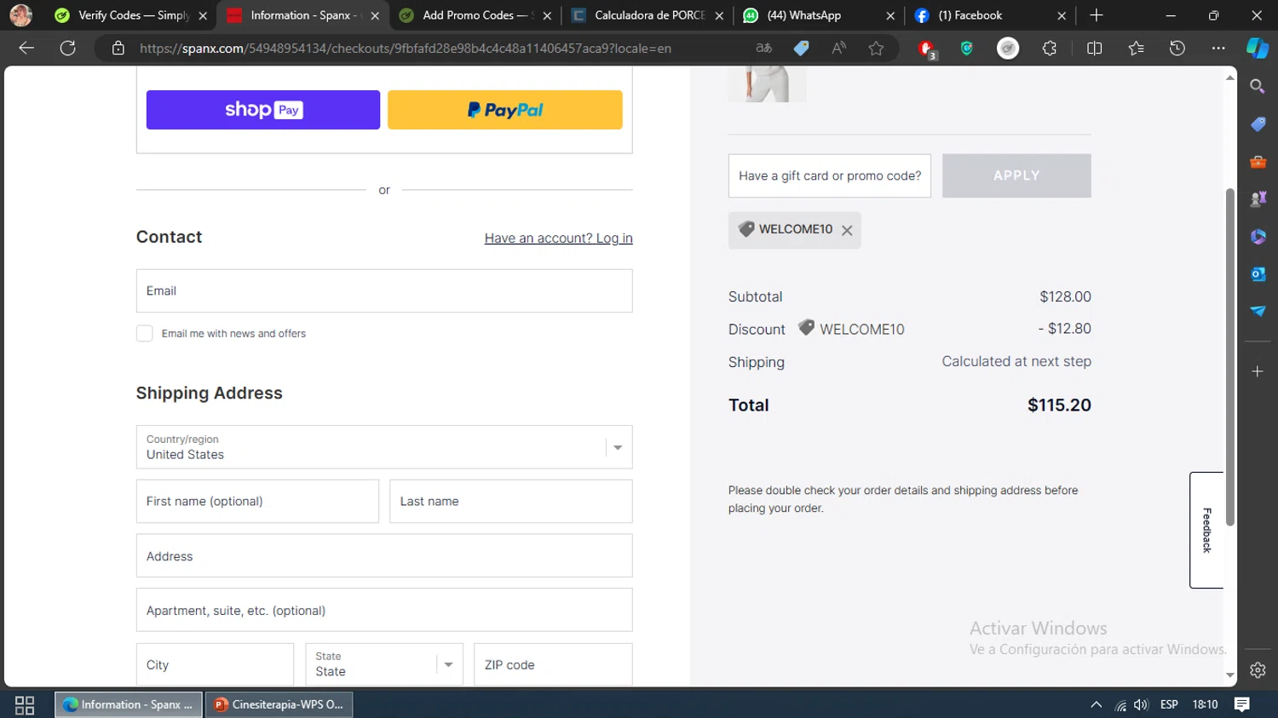Click the product thumbnail image

click(x=767, y=84)
